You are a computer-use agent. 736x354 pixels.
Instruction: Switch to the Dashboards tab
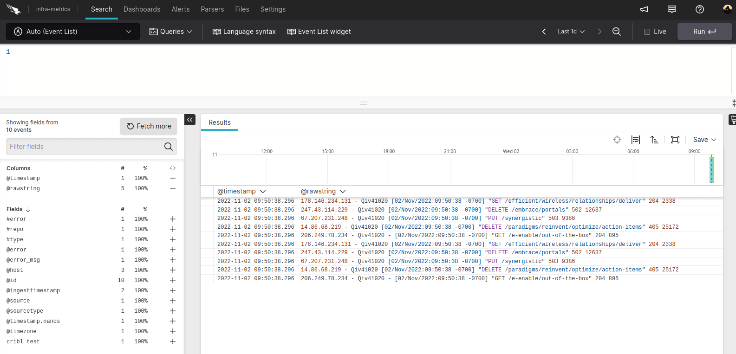[142, 9]
